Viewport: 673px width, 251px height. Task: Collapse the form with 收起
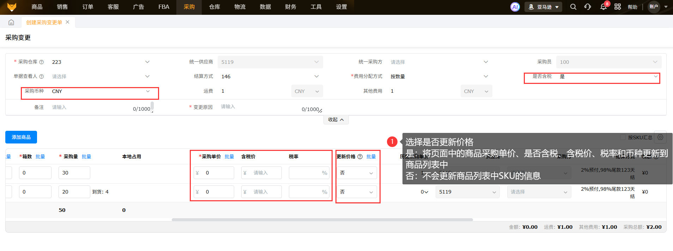point(336,120)
